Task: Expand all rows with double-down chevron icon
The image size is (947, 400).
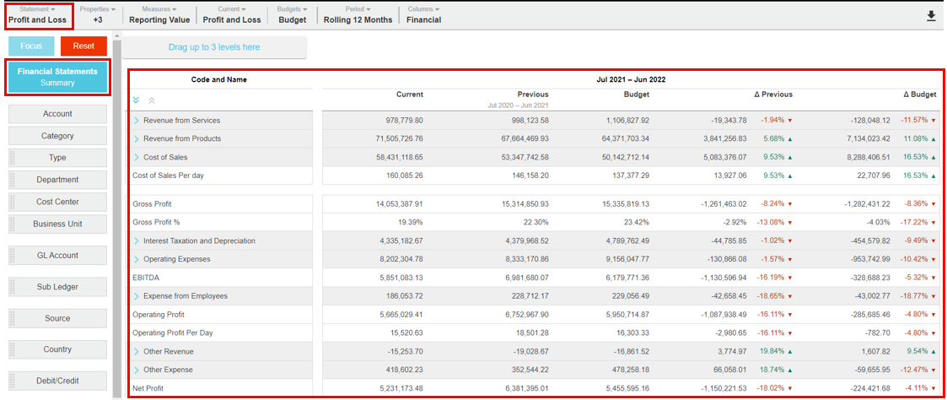Action: tap(136, 100)
